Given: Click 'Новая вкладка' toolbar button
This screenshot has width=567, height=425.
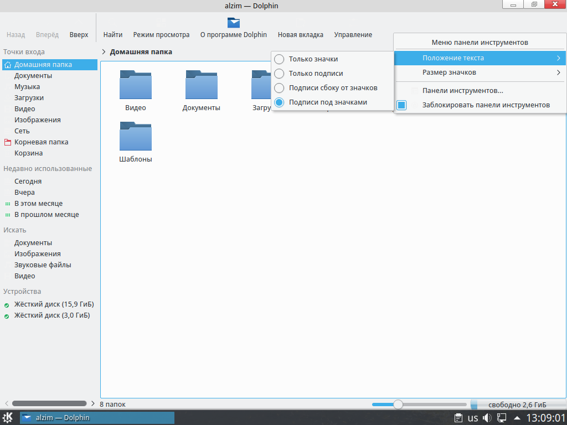Looking at the screenshot, I should [301, 35].
